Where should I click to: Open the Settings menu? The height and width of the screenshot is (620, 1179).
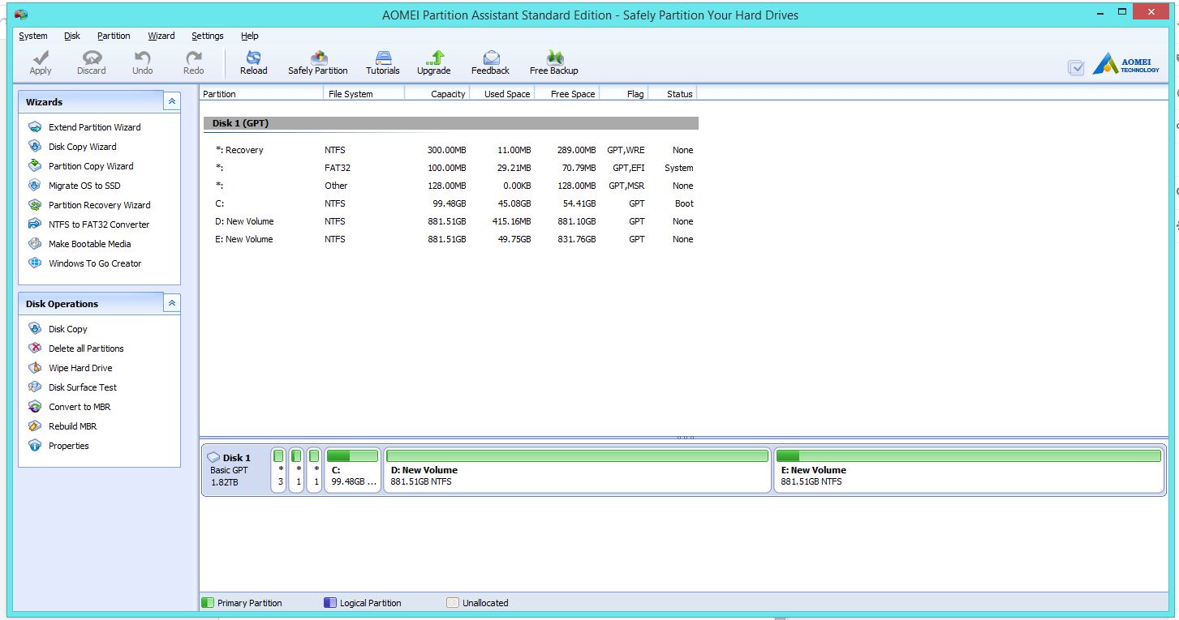(x=208, y=36)
